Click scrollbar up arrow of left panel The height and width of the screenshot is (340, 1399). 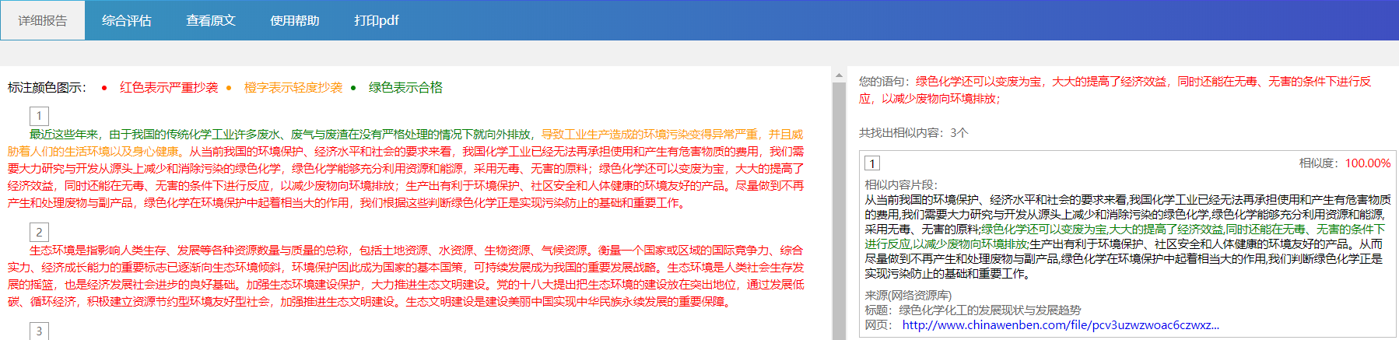pos(839,75)
